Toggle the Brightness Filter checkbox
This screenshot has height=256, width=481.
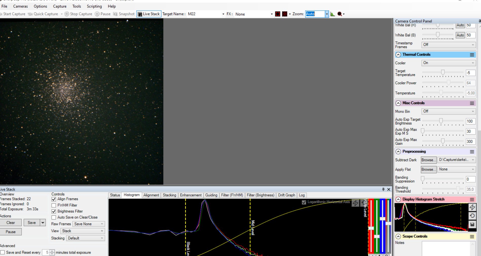pos(54,211)
